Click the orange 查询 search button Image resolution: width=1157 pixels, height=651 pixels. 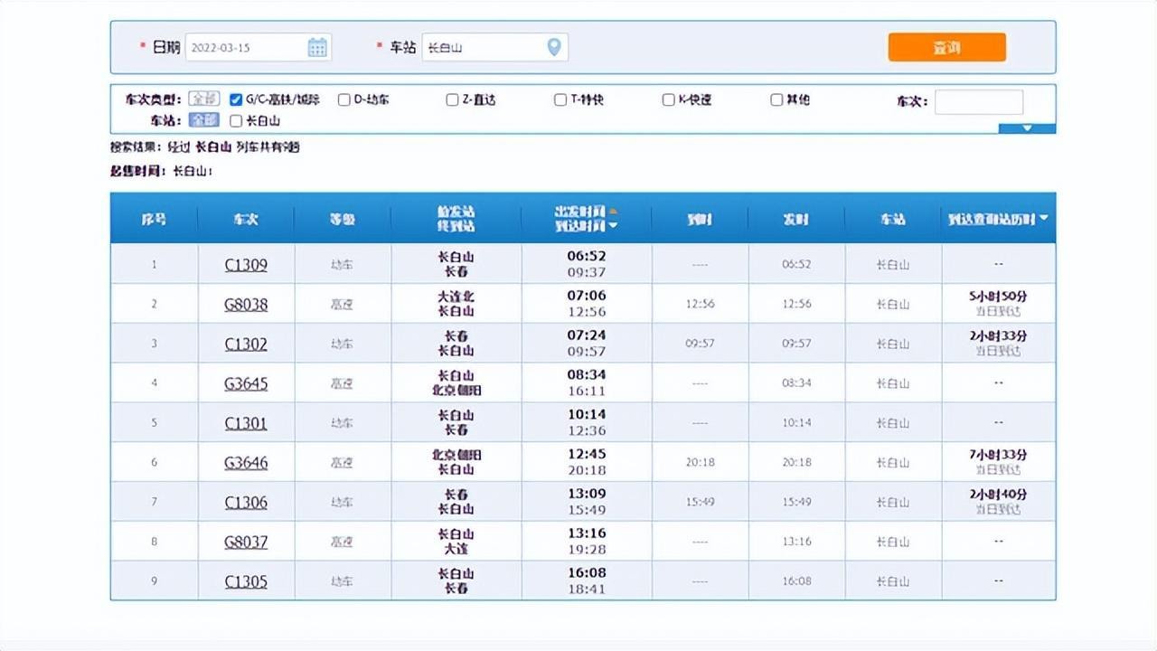pos(946,48)
